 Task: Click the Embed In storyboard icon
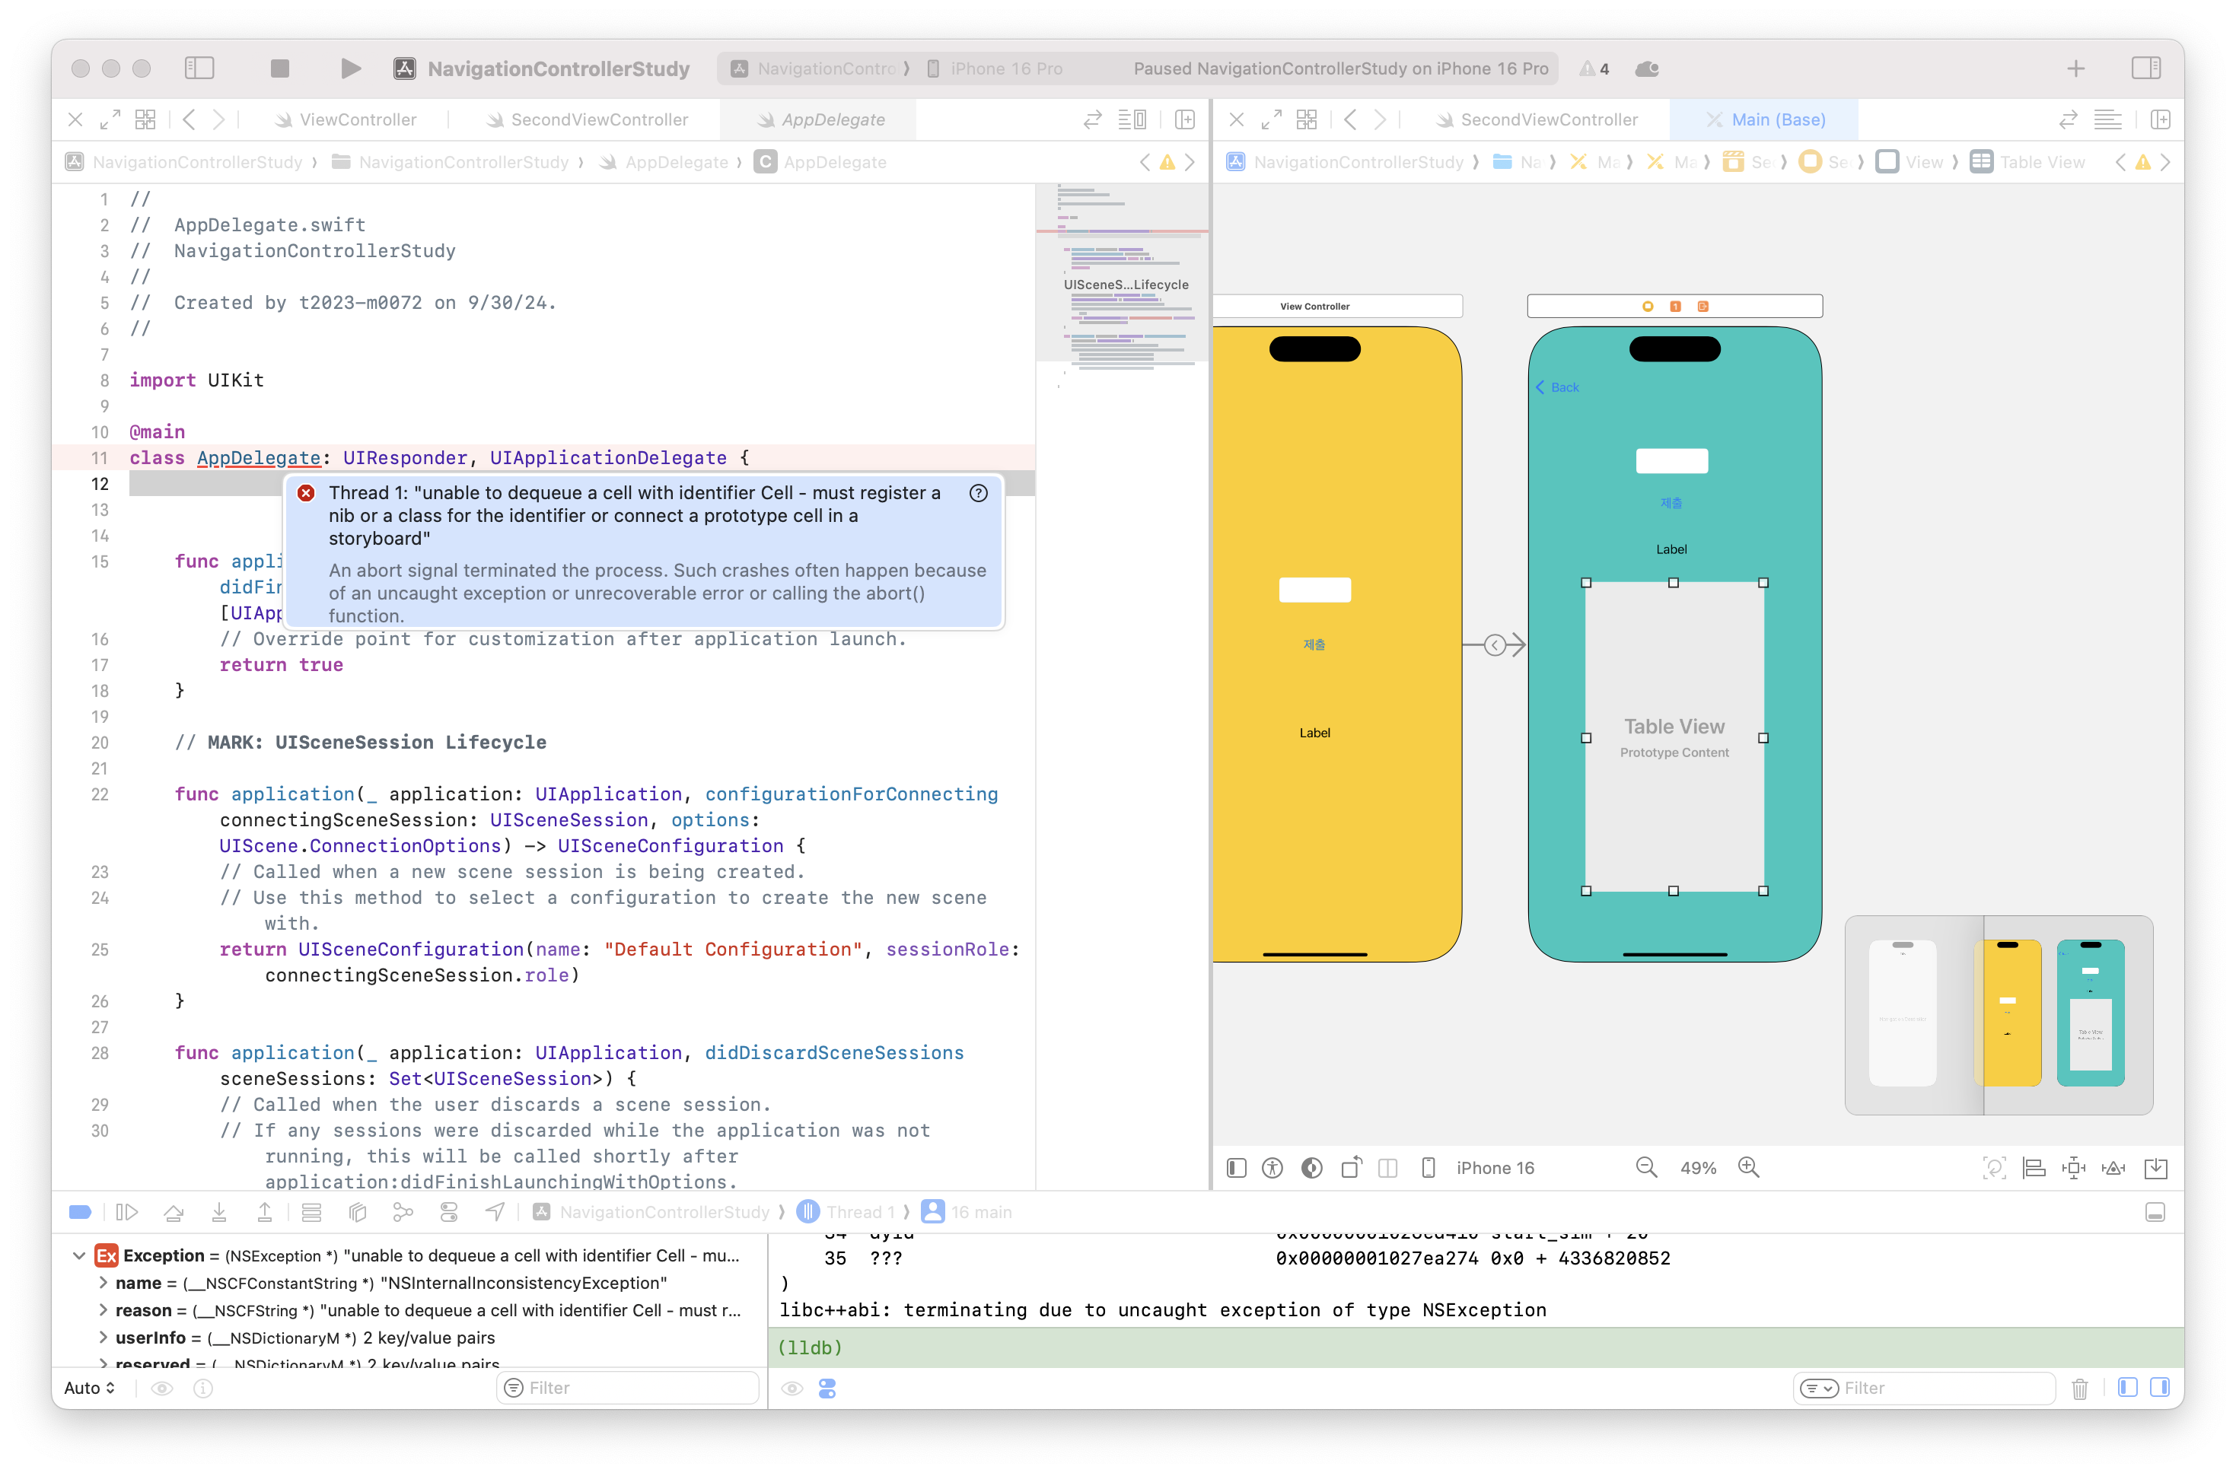[x=2156, y=1168]
